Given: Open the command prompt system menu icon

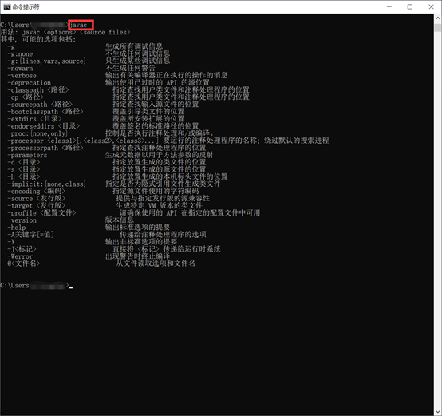Looking at the screenshot, I should coord(6,7).
